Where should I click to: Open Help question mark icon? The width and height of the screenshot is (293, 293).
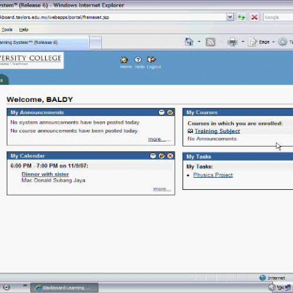pos(138,60)
